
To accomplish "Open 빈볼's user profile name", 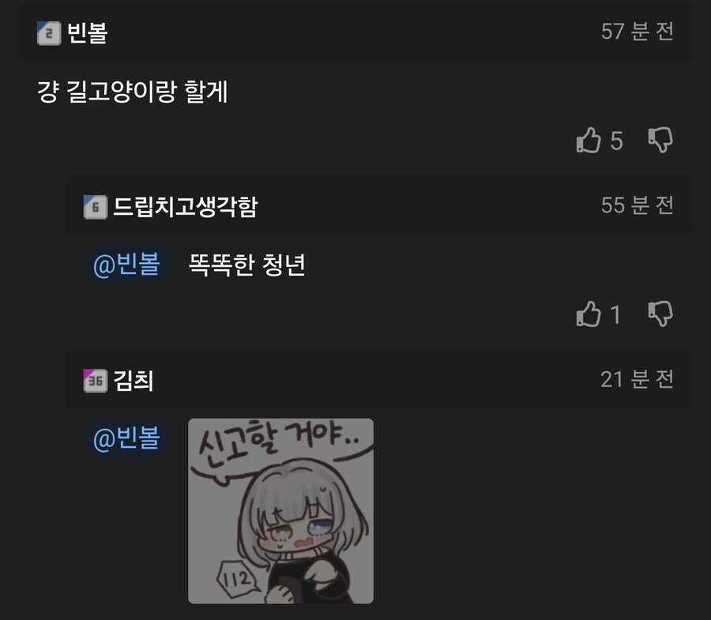I will [87, 33].
